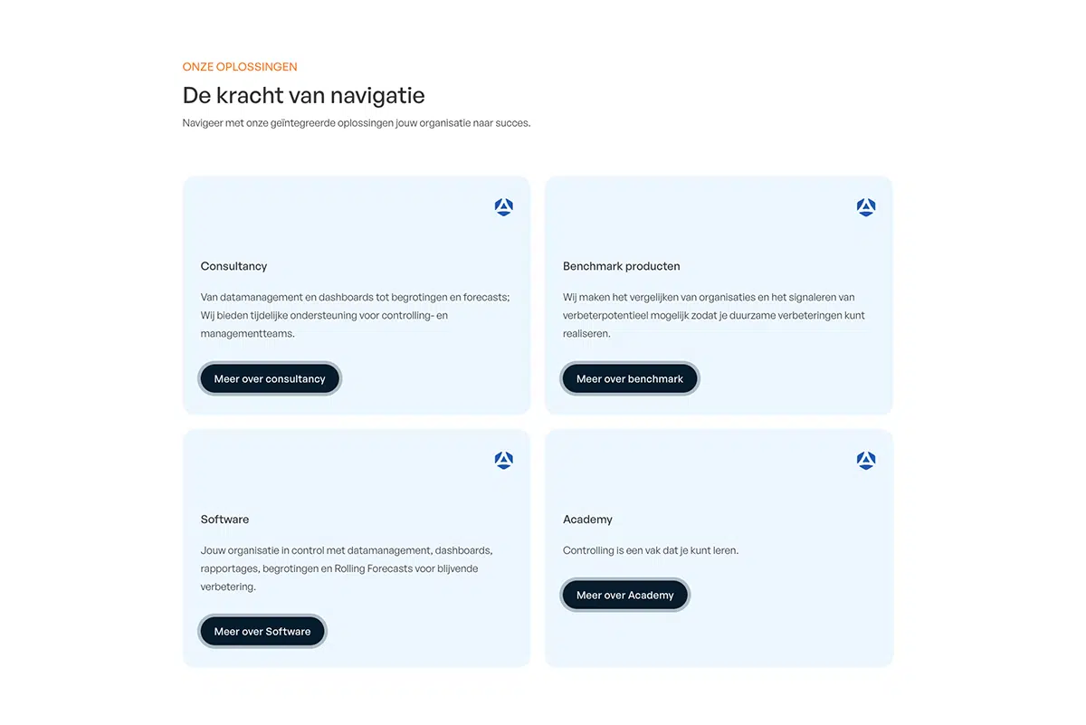Click the Benchmark description about vergelijken van organisaties
Screen dimensions: 1086x725
pos(714,315)
